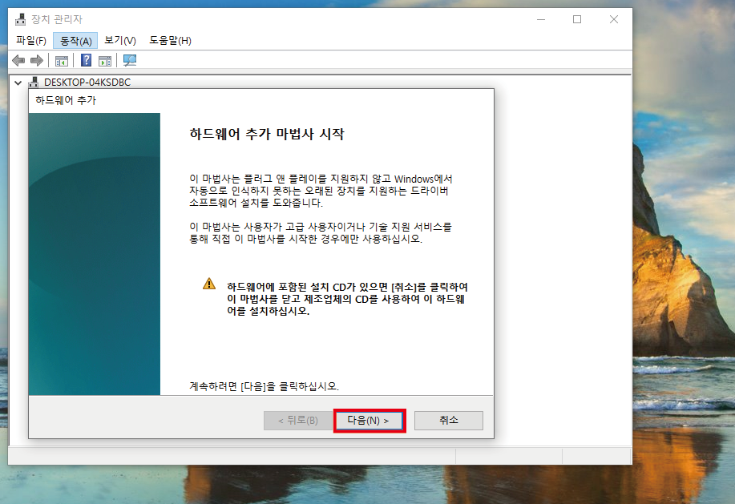Open the 보기(V) menu

coord(120,41)
